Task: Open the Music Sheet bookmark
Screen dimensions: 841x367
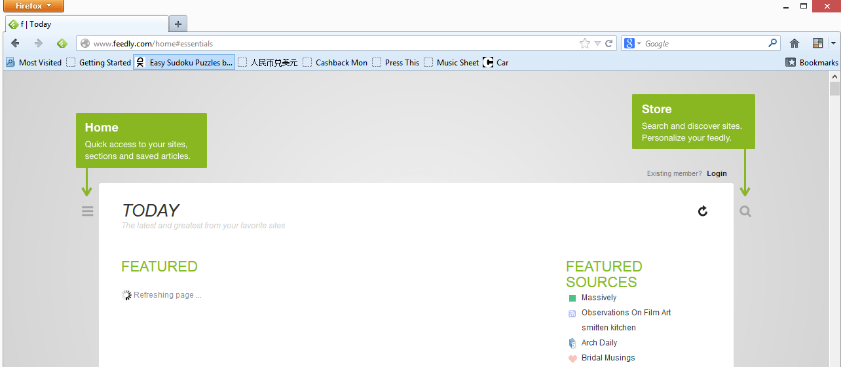Action: [x=452, y=62]
